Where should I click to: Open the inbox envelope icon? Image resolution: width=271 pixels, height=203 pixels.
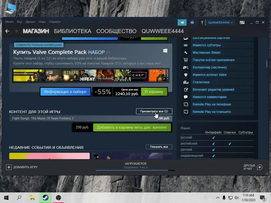point(192,22)
